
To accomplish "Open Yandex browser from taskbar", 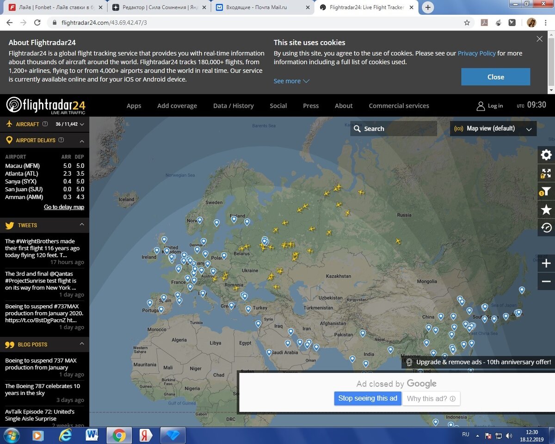I will [x=146, y=435].
